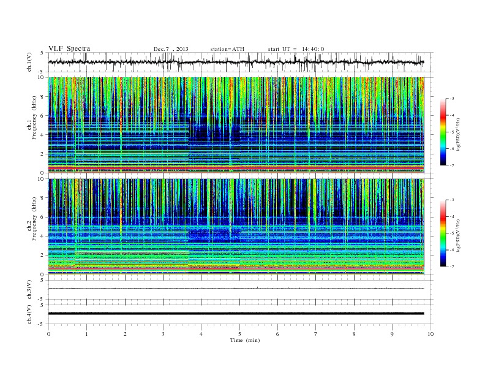Click the '1' time axis tick label
The height and width of the screenshot is (375, 485).
[86, 334]
